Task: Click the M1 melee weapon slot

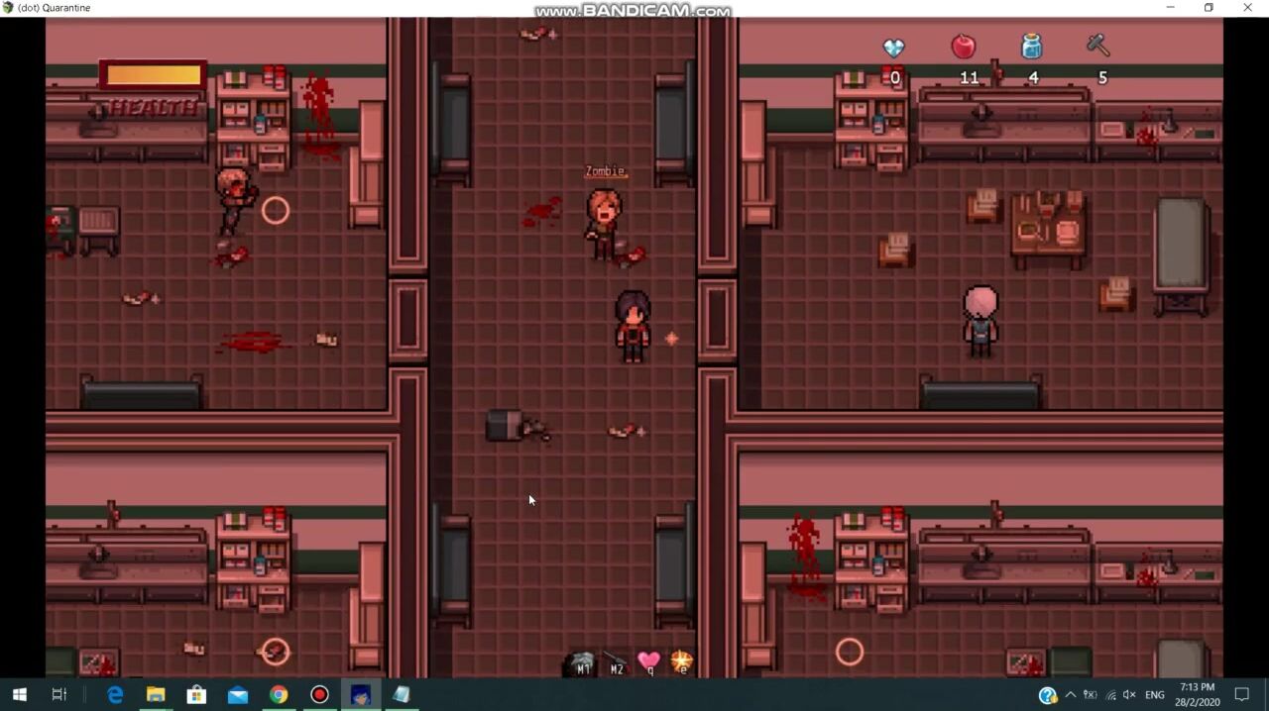Action: (x=582, y=662)
